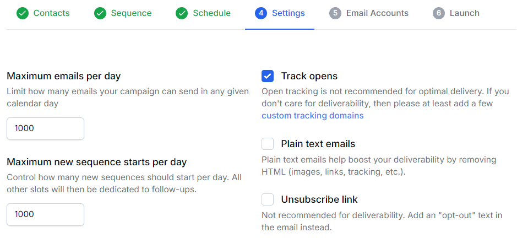
Task: Click the gray step 5 circle icon
Action: tap(335, 14)
